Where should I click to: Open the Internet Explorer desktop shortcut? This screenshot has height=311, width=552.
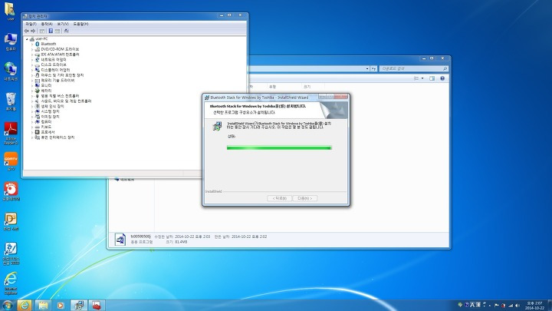(11, 283)
